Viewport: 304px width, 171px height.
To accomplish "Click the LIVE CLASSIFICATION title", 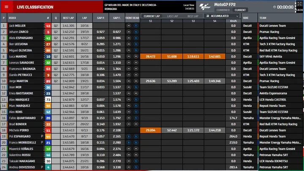I will [35, 7].
